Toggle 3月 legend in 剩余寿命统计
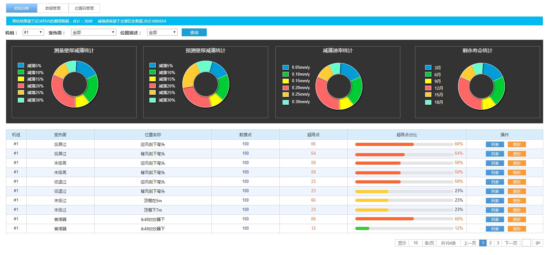This screenshot has height=255, width=552. pos(433,67)
